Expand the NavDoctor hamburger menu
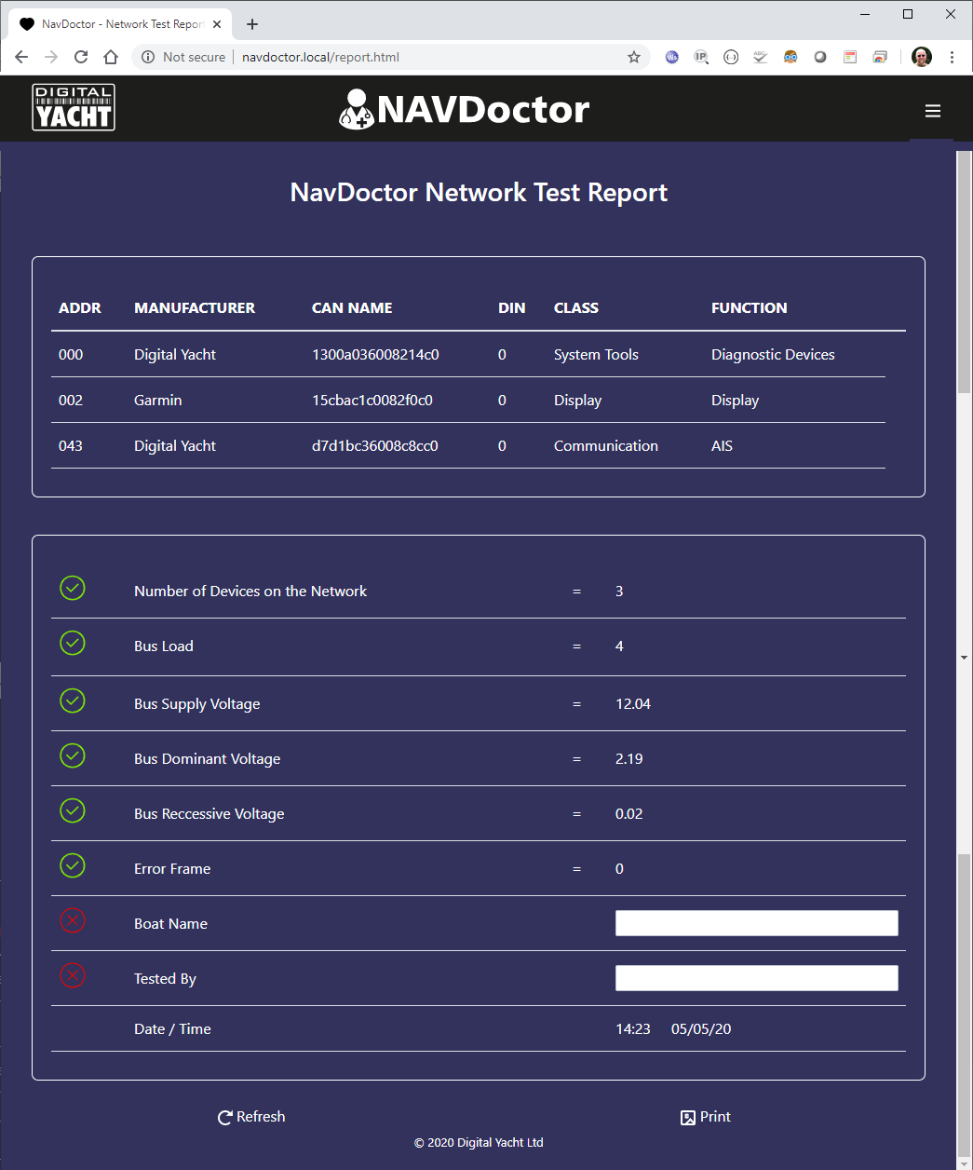The image size is (973, 1170). [x=933, y=110]
